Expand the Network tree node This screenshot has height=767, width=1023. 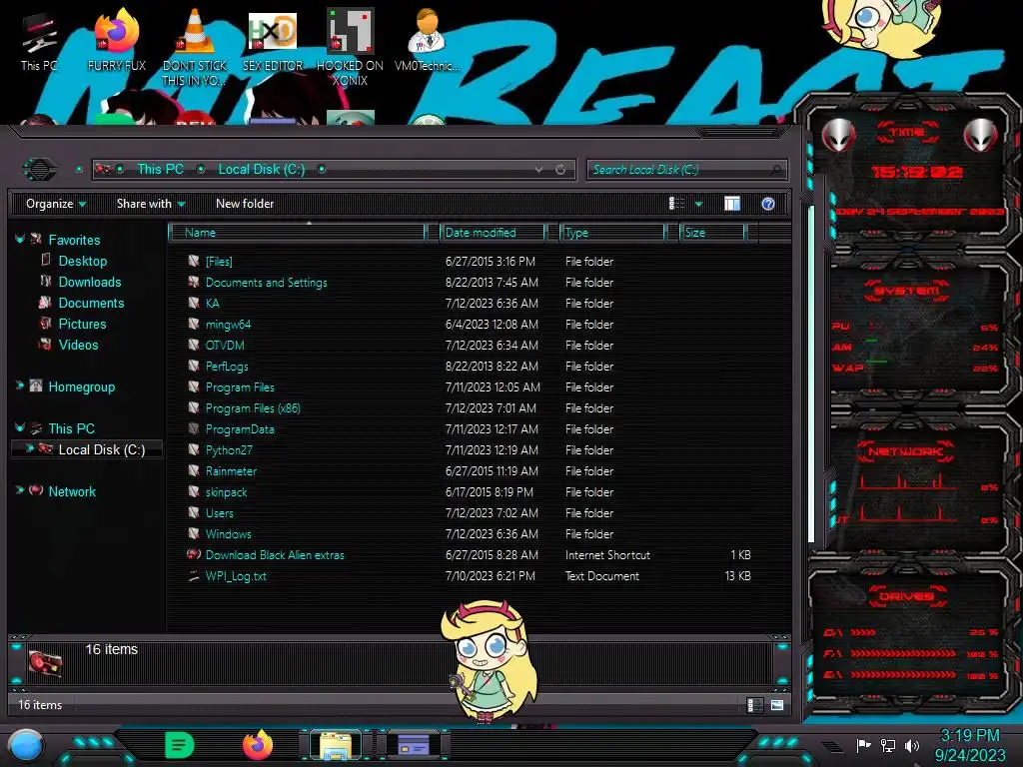20,490
